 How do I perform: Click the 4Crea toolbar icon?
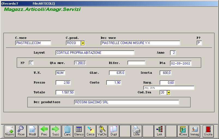(x=183, y=131)
